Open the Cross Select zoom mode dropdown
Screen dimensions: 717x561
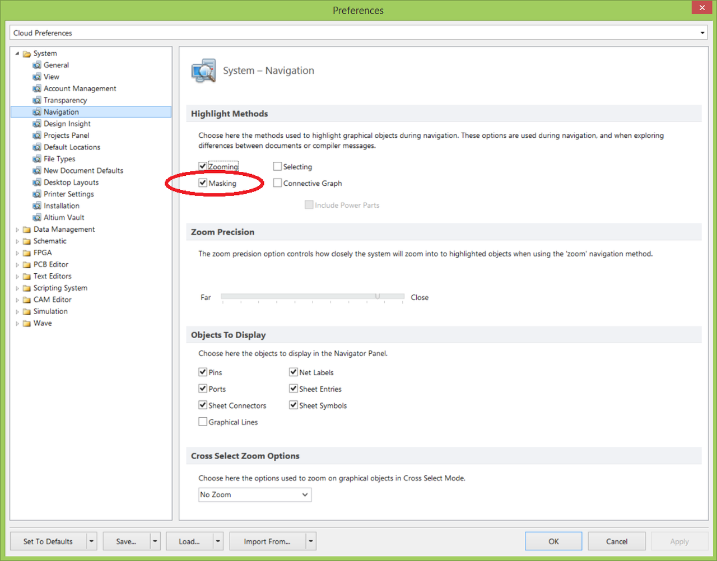coord(305,495)
